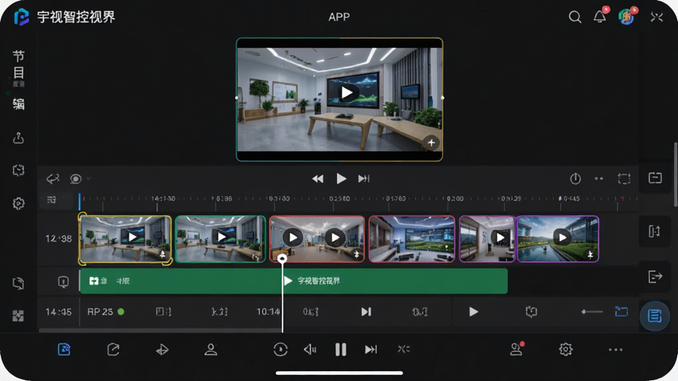This screenshot has width=678, height=381.
Task: Select the last purple-bordered landscape clip
Action: (557, 239)
